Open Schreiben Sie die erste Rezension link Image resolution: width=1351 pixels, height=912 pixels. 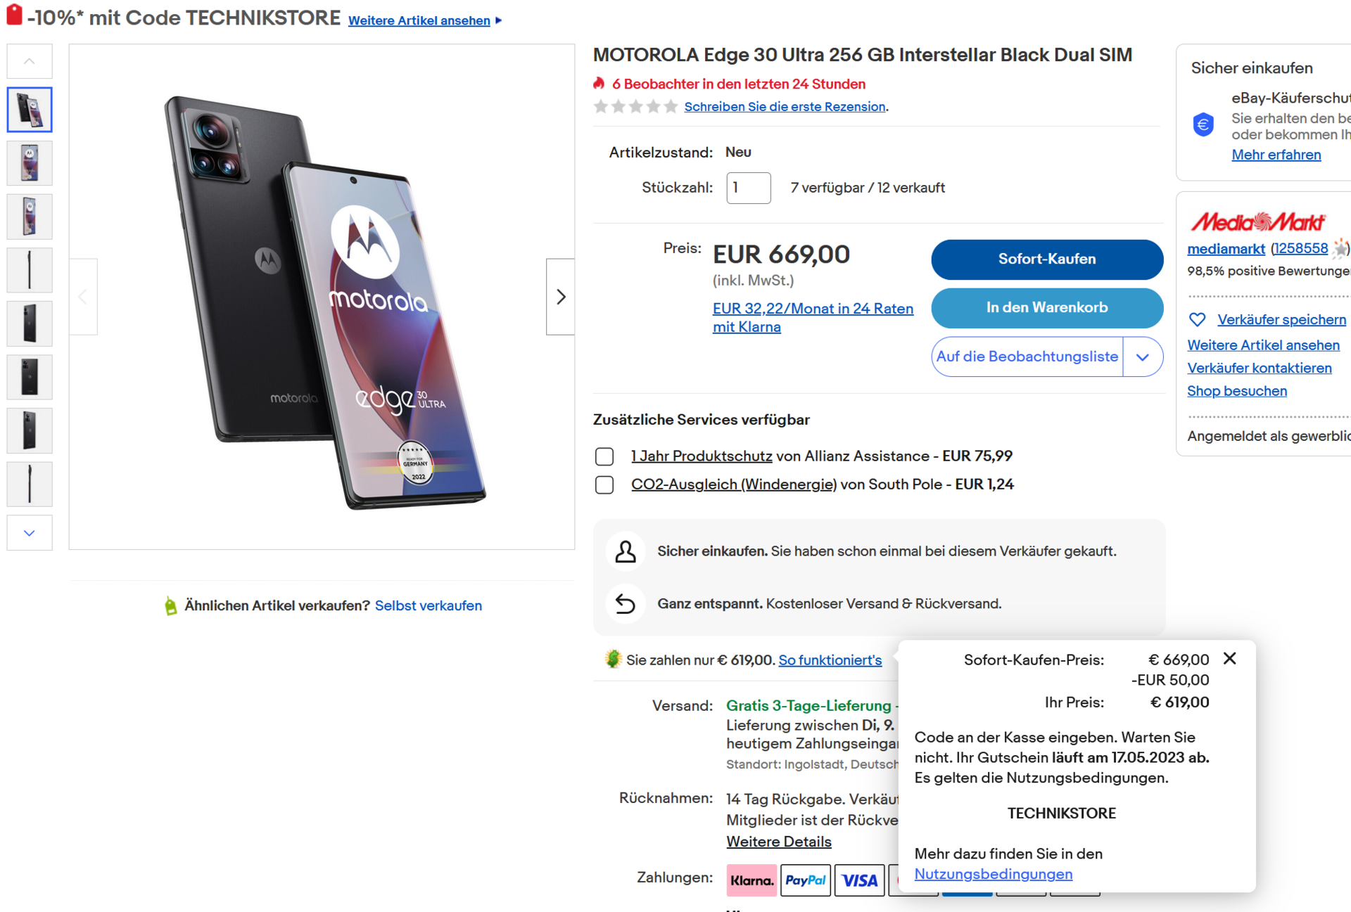click(x=785, y=106)
